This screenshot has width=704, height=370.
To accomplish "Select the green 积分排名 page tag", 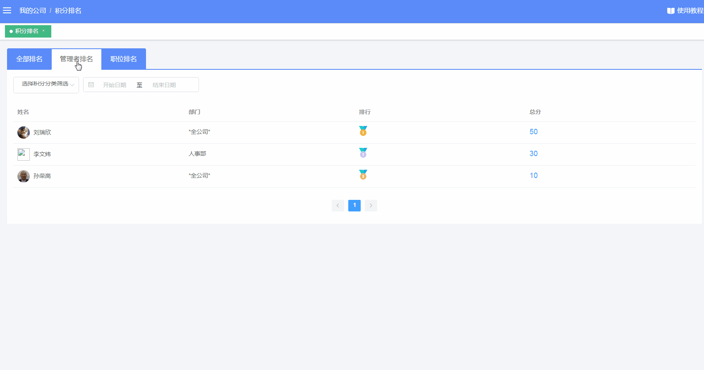I will coord(28,31).
